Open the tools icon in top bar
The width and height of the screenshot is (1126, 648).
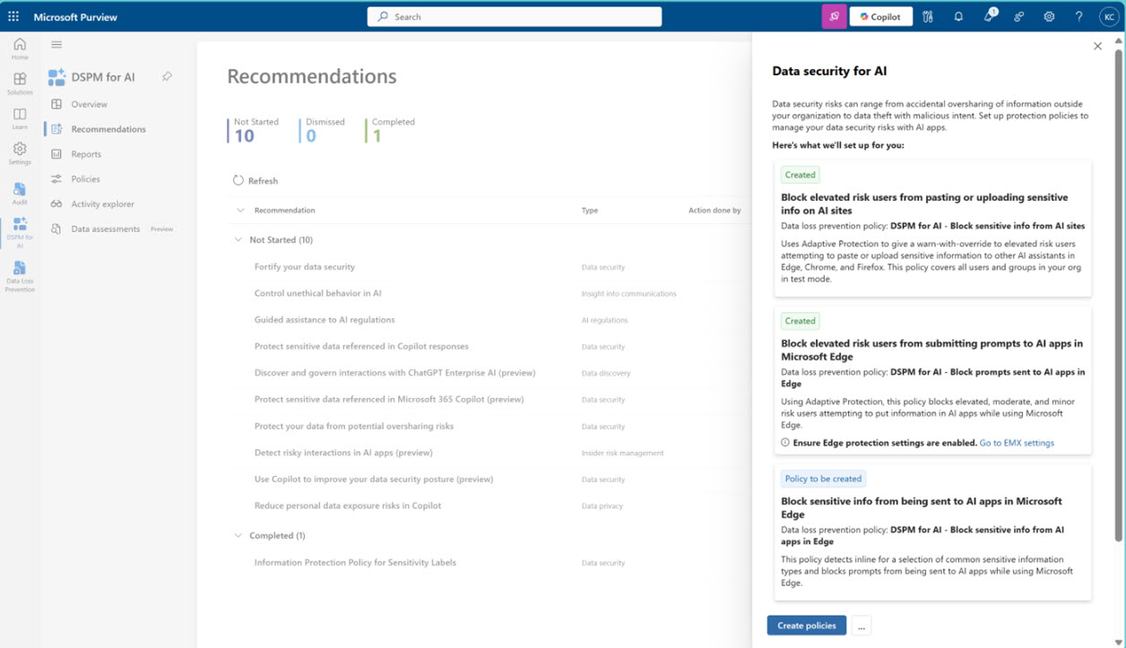[928, 16]
